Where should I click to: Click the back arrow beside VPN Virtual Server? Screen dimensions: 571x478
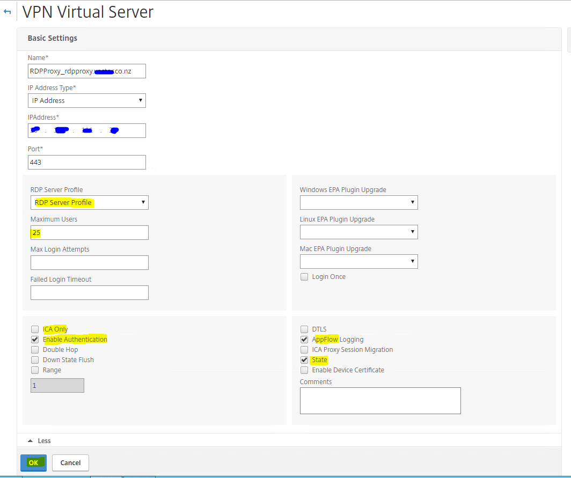(7, 11)
